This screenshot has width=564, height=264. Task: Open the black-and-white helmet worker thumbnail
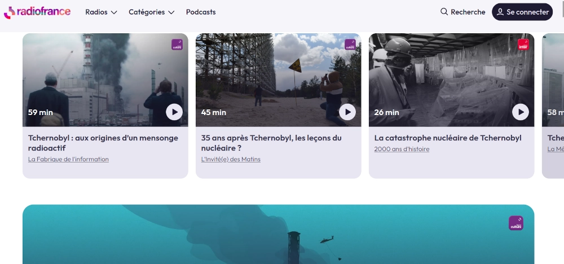pos(451,80)
